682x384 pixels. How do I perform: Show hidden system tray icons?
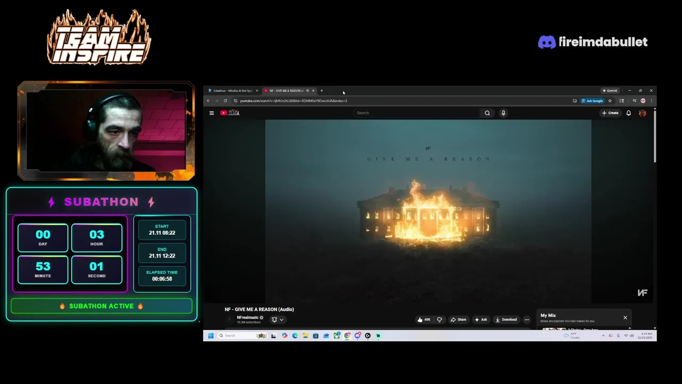(x=603, y=335)
